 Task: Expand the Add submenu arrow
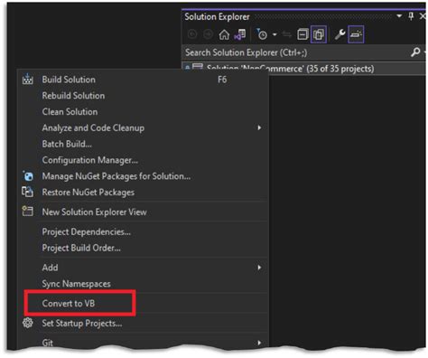pyautogui.click(x=259, y=268)
